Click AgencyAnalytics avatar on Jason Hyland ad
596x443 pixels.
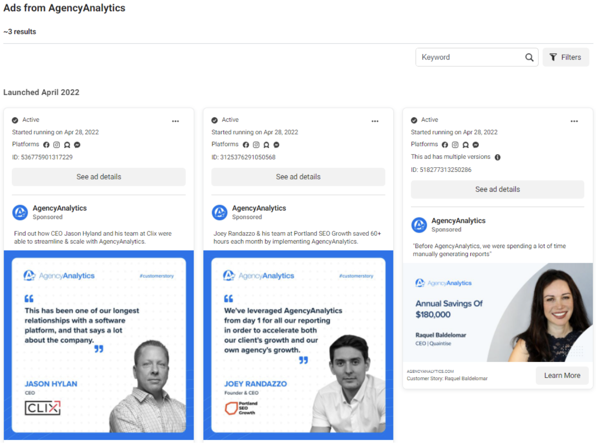[20, 213]
